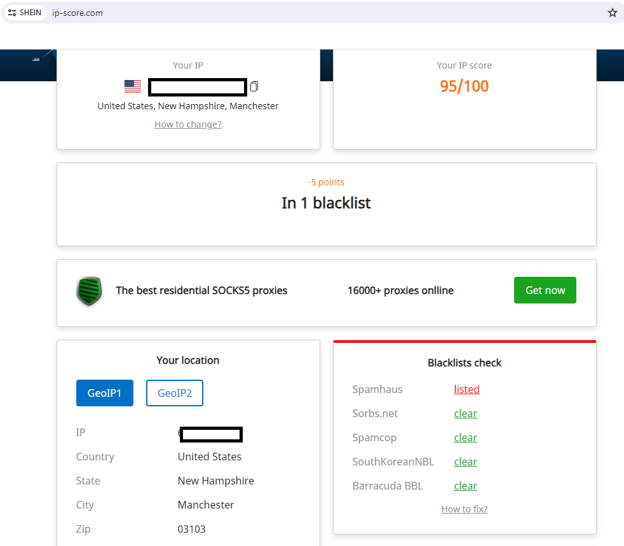Click the Spamcop clear status link

point(465,437)
